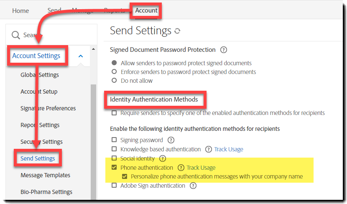Open Security Settings in sidebar
The width and height of the screenshot is (347, 204).
point(42,142)
